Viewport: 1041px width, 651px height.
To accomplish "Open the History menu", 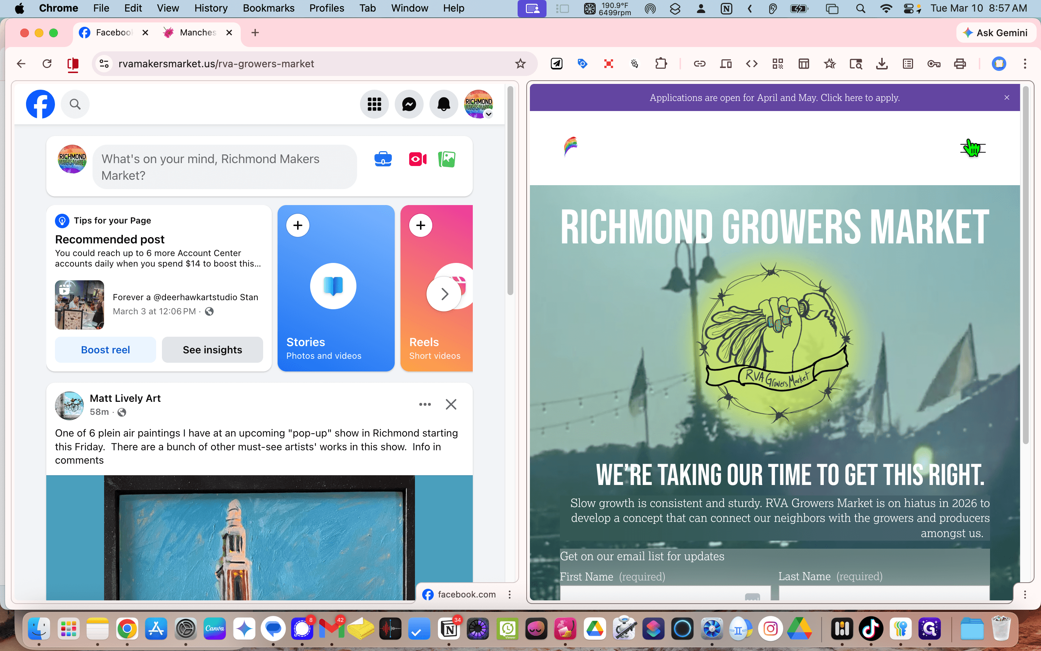I will 211,8.
